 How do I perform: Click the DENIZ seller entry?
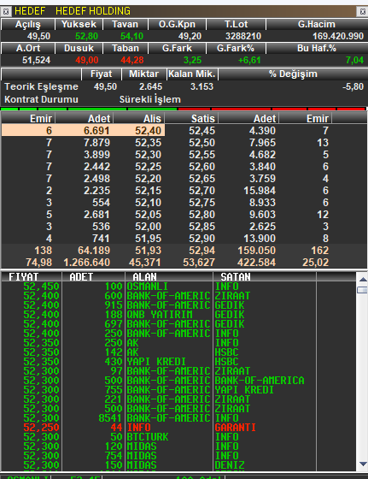[230, 465]
